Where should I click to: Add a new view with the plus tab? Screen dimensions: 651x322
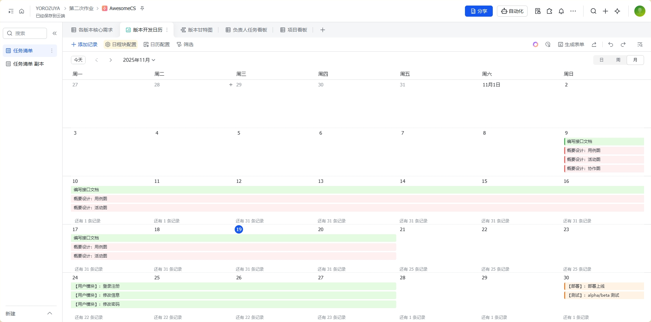pos(323,30)
